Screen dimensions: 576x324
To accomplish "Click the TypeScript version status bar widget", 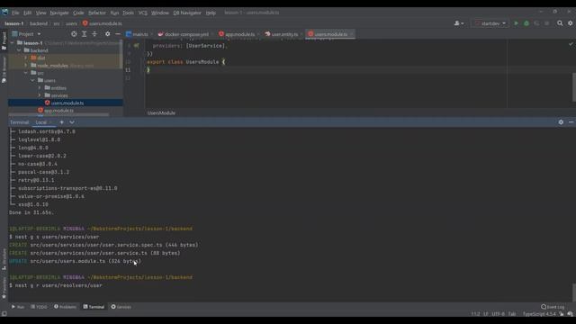I will (x=539, y=314).
